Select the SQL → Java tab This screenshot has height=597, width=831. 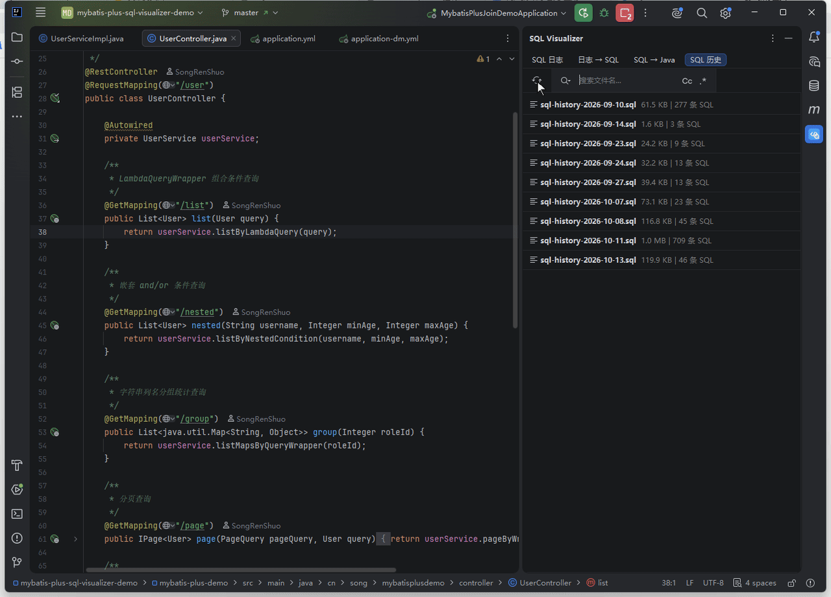click(x=654, y=60)
